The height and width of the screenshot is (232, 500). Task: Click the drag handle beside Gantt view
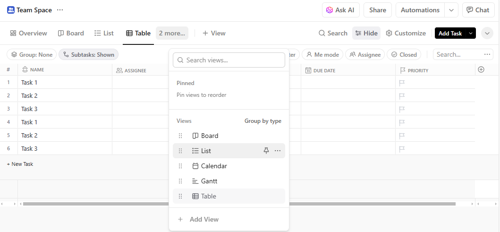pos(180,181)
